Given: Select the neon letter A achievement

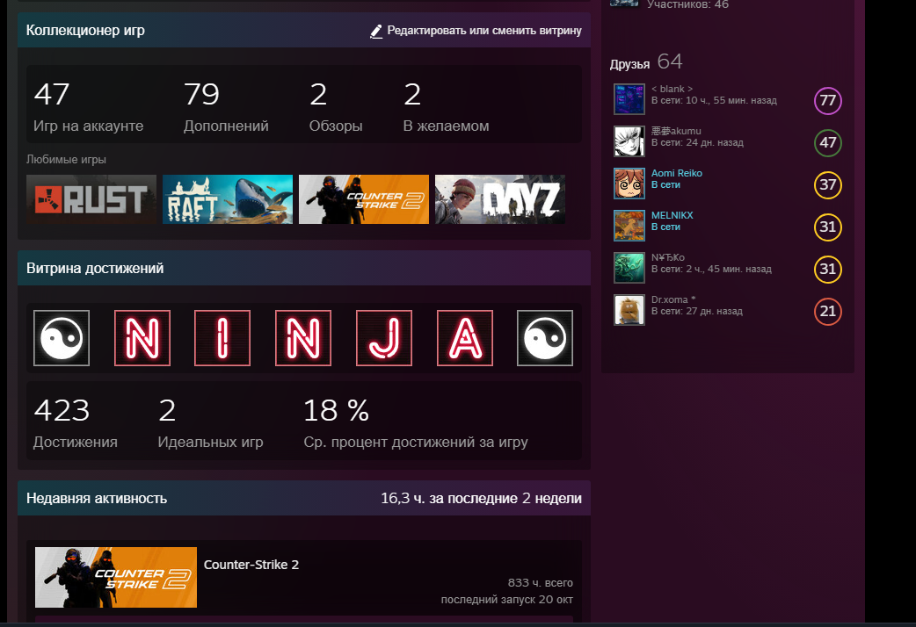Looking at the screenshot, I should coord(465,338).
